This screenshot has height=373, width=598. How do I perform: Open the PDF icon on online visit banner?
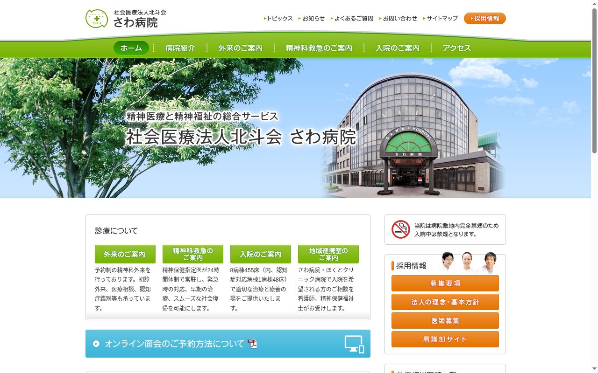pyautogui.click(x=253, y=344)
